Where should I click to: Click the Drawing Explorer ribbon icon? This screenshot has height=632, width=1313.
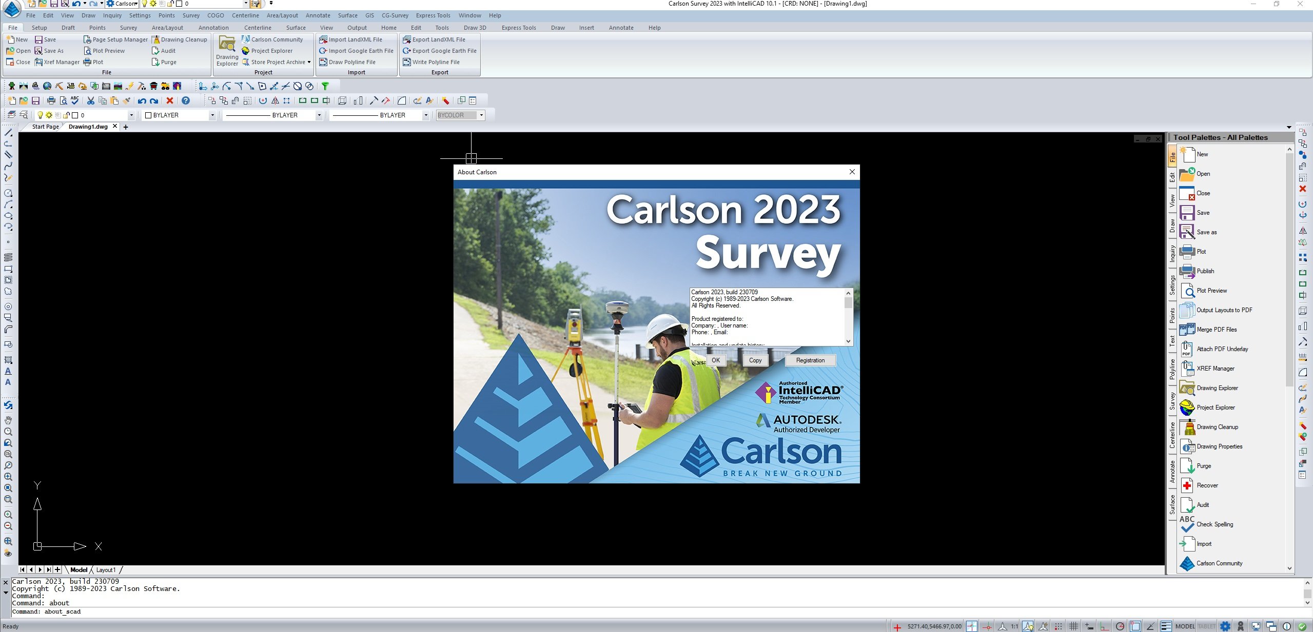tap(227, 51)
